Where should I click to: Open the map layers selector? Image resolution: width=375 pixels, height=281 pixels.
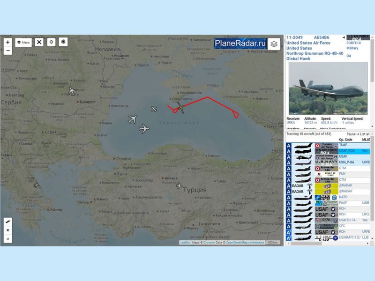tap(274, 44)
